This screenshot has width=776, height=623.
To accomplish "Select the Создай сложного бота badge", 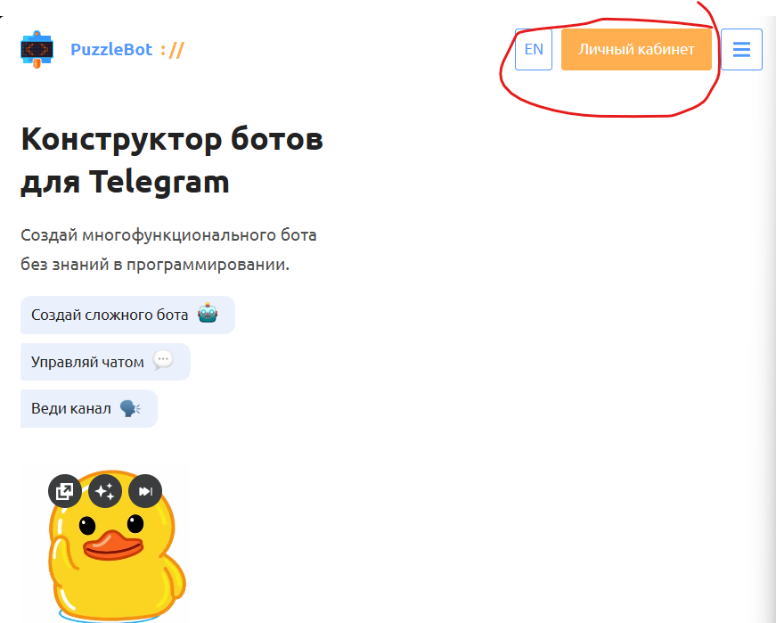I will 127,315.
